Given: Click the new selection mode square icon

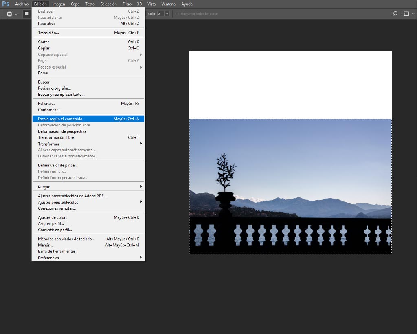Looking at the screenshot, I should [26, 14].
